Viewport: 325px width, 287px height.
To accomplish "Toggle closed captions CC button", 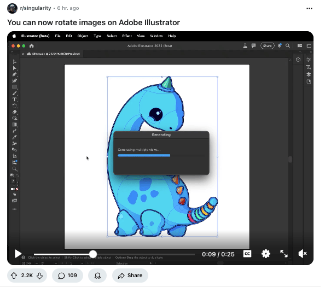I will pos(247,254).
